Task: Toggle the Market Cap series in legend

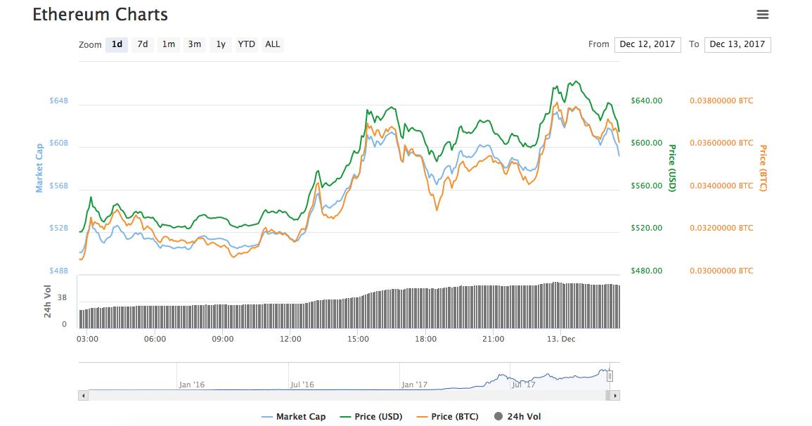Action: pyautogui.click(x=293, y=417)
